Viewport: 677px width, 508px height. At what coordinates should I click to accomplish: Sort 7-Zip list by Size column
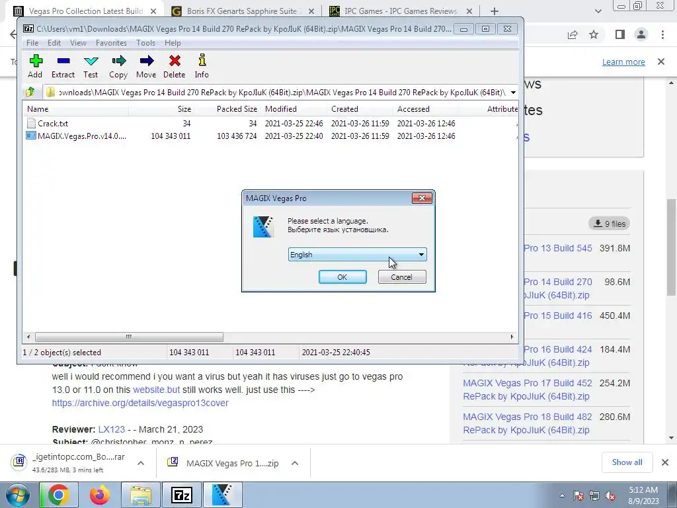point(161,109)
